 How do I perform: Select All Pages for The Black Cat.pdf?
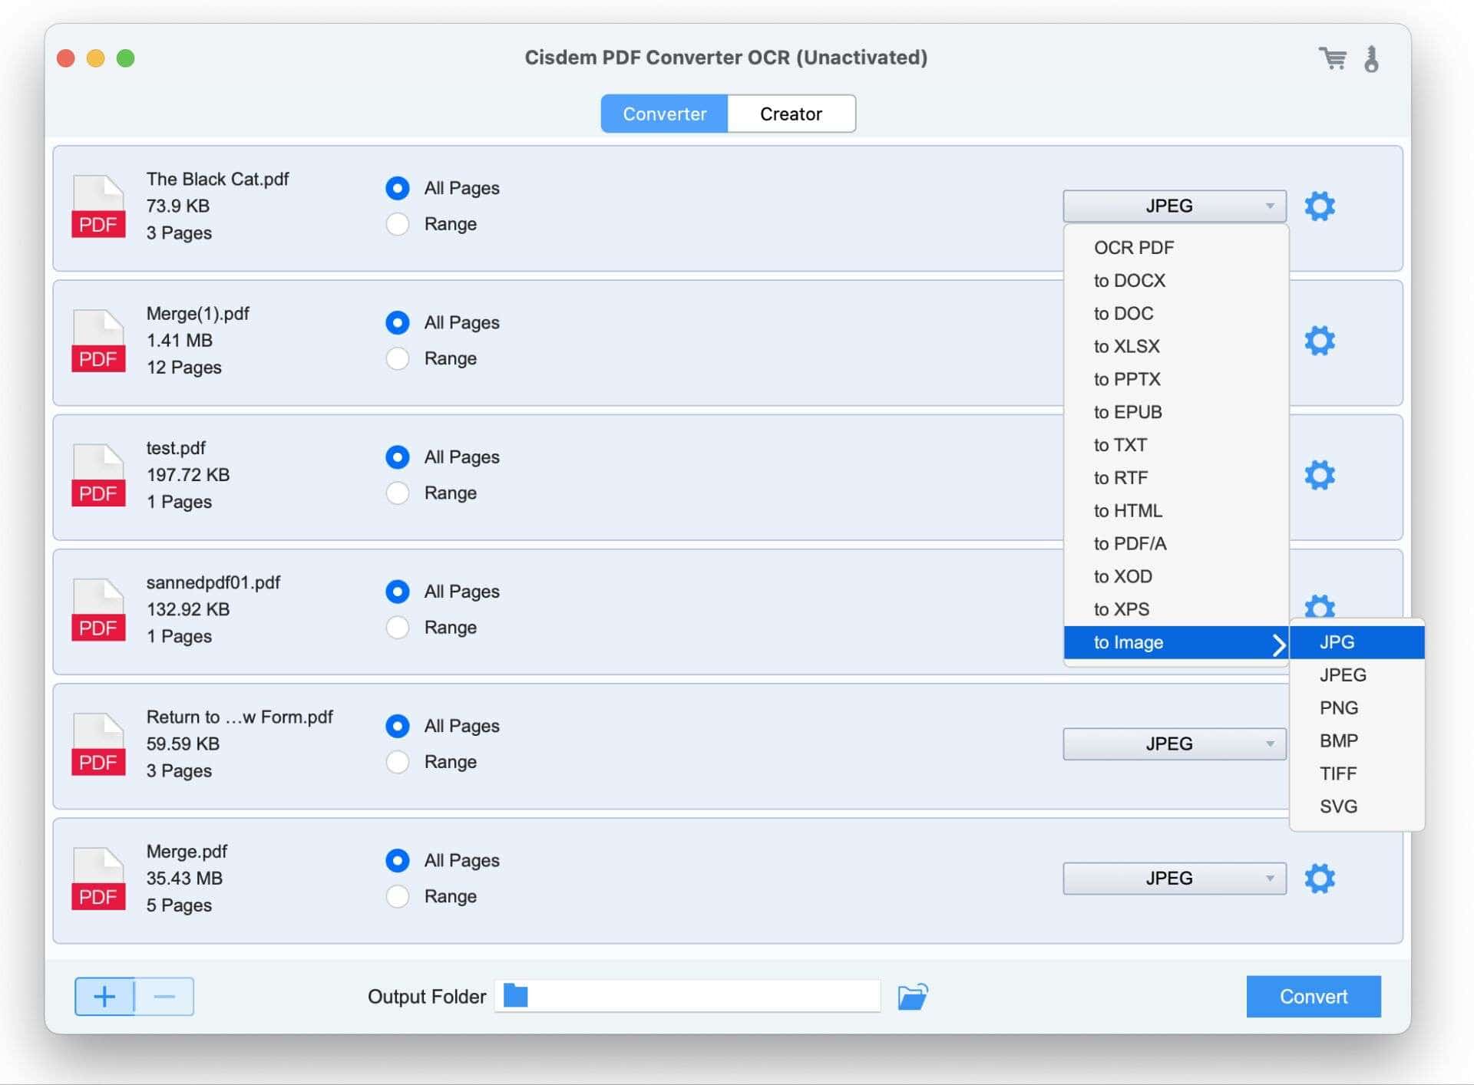click(396, 187)
